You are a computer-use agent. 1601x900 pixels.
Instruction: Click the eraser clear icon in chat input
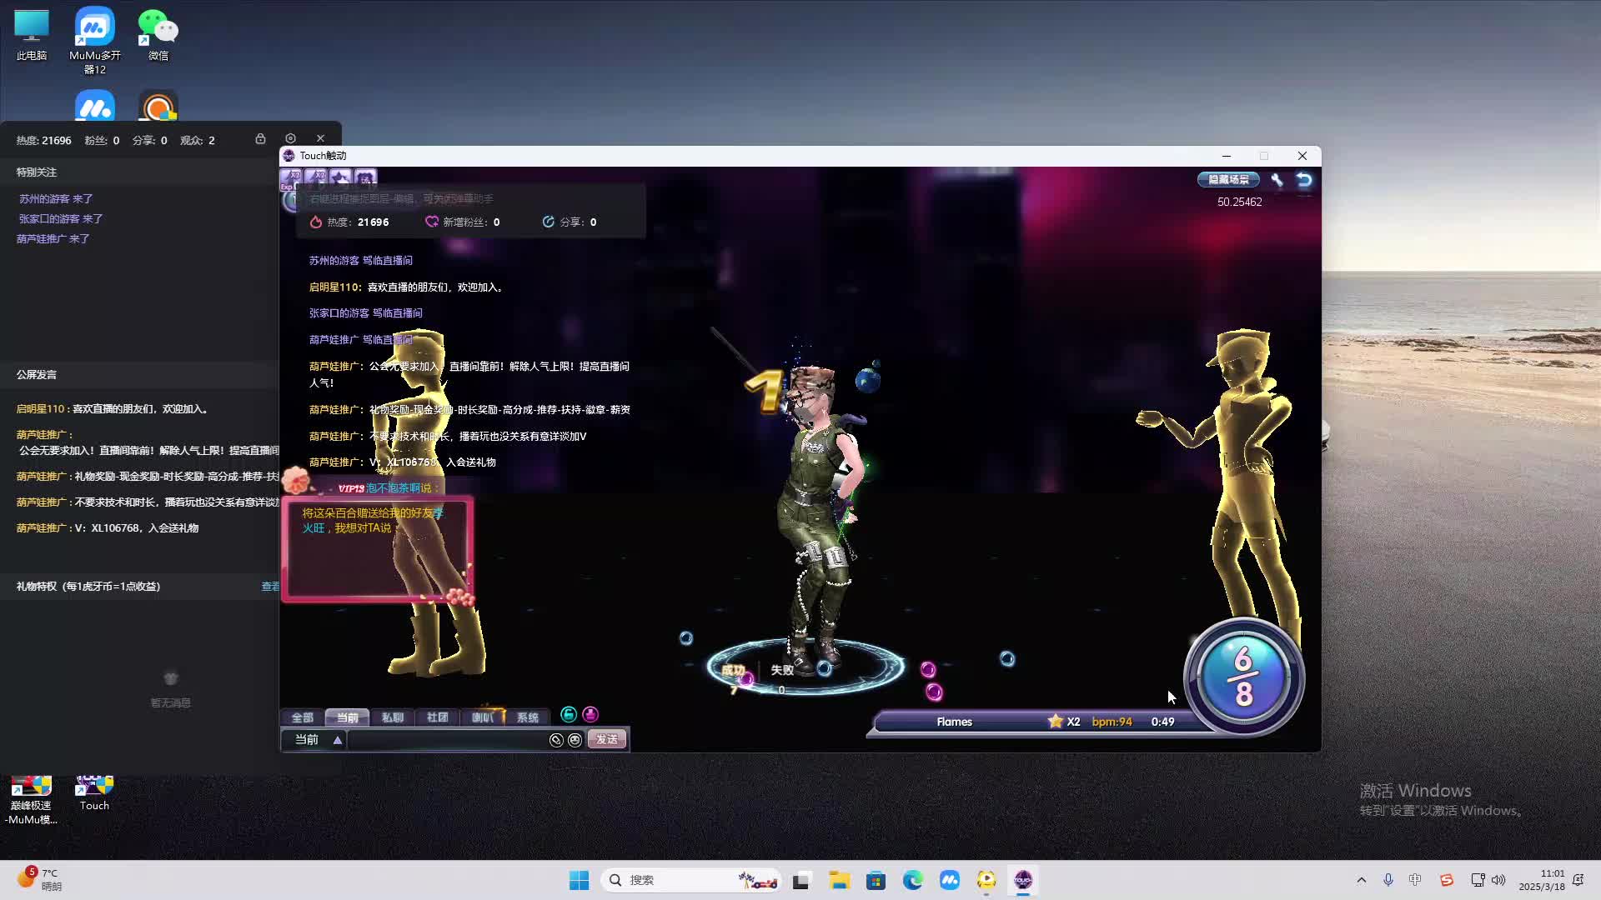click(556, 740)
